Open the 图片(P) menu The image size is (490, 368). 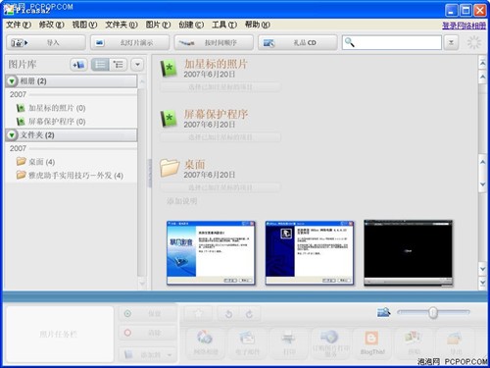(x=158, y=25)
